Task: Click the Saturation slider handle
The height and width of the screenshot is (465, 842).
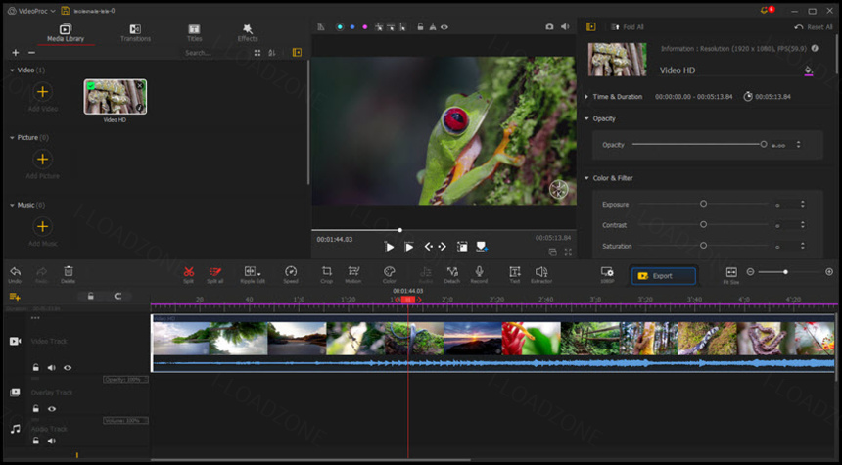Action: pyautogui.click(x=703, y=246)
